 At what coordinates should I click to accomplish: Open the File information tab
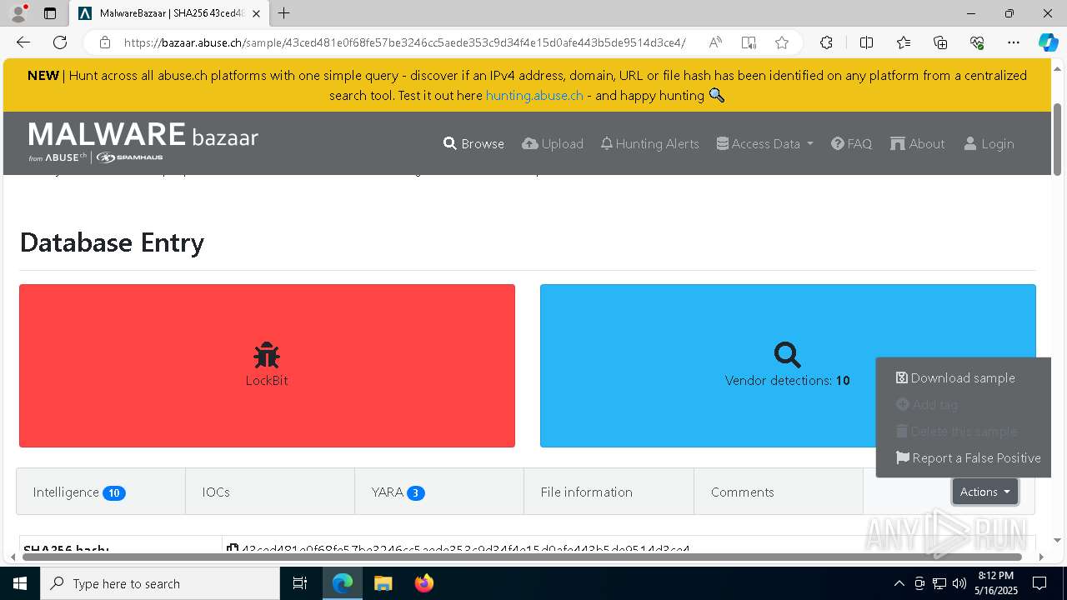coord(609,492)
